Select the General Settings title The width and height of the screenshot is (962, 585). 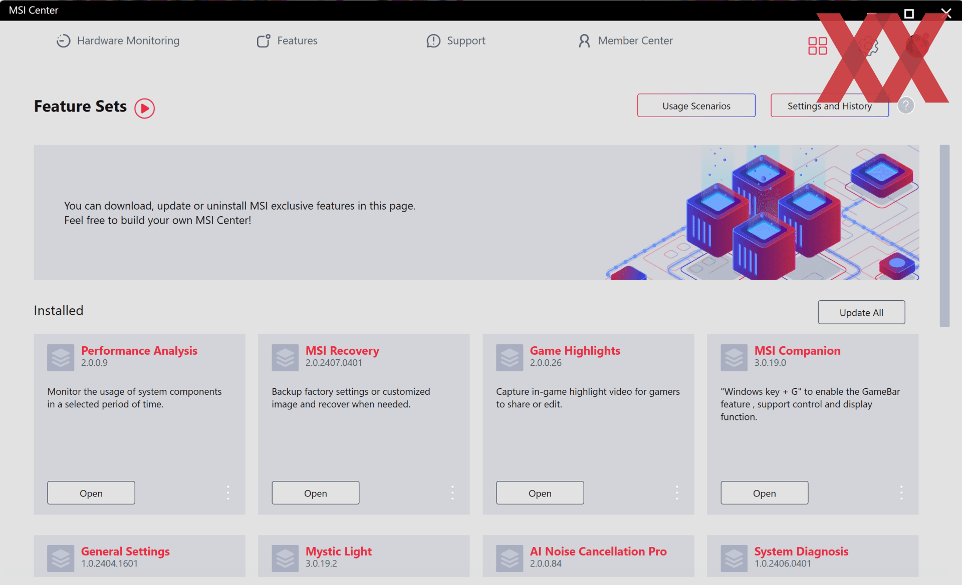pyautogui.click(x=125, y=551)
